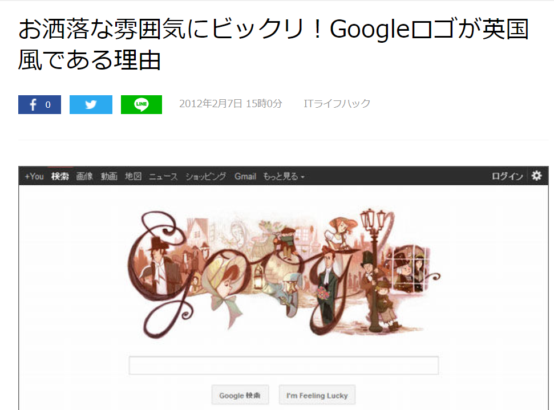Select the 検索 tab in Google bar

[60, 176]
